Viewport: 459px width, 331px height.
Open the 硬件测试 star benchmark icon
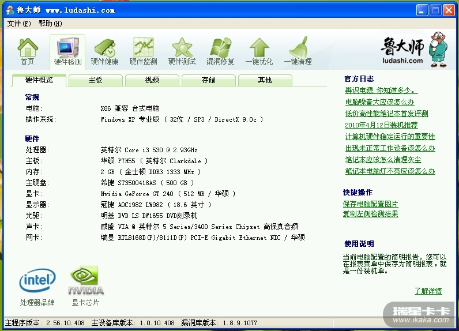coord(182,51)
